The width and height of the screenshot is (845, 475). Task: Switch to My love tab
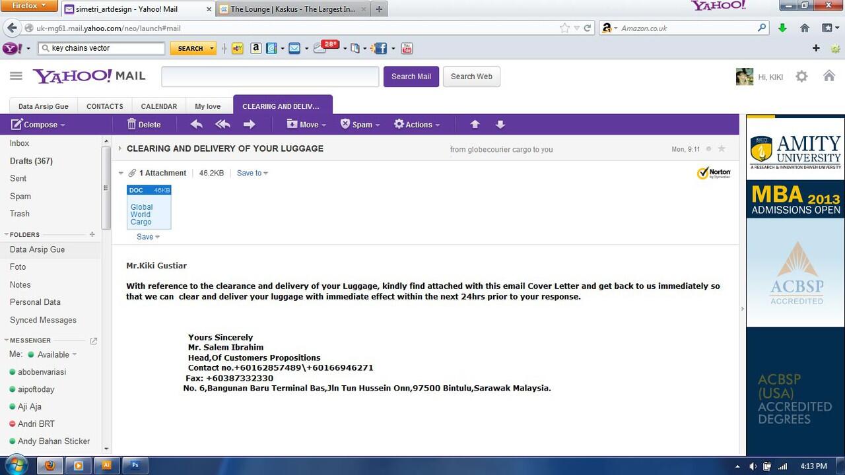coord(208,106)
